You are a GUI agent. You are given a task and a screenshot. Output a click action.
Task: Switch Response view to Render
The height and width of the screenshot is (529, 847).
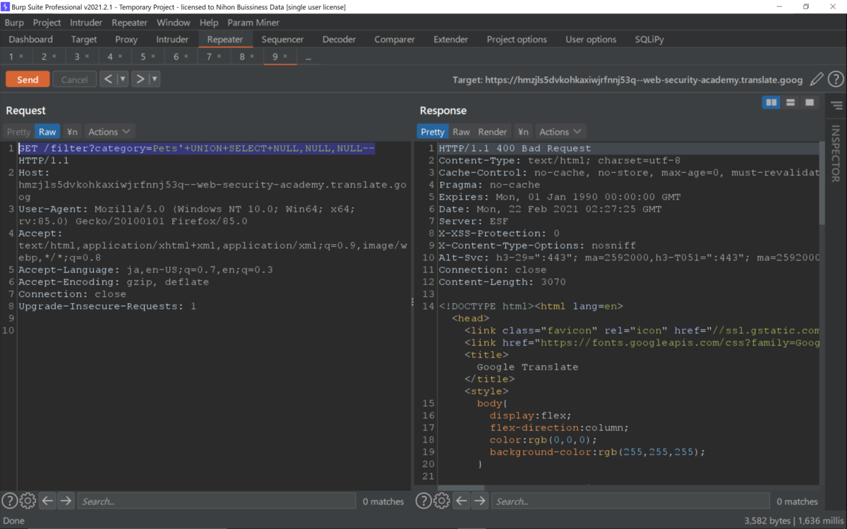point(493,131)
